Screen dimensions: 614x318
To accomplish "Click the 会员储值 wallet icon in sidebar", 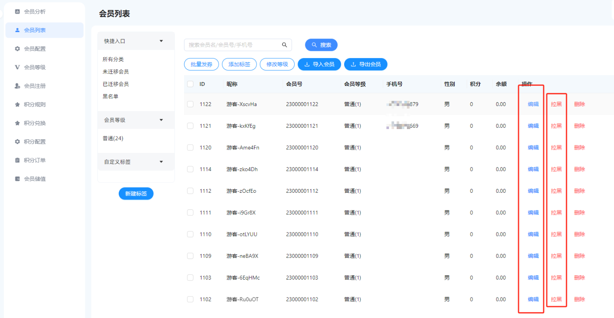I will pyautogui.click(x=18, y=179).
